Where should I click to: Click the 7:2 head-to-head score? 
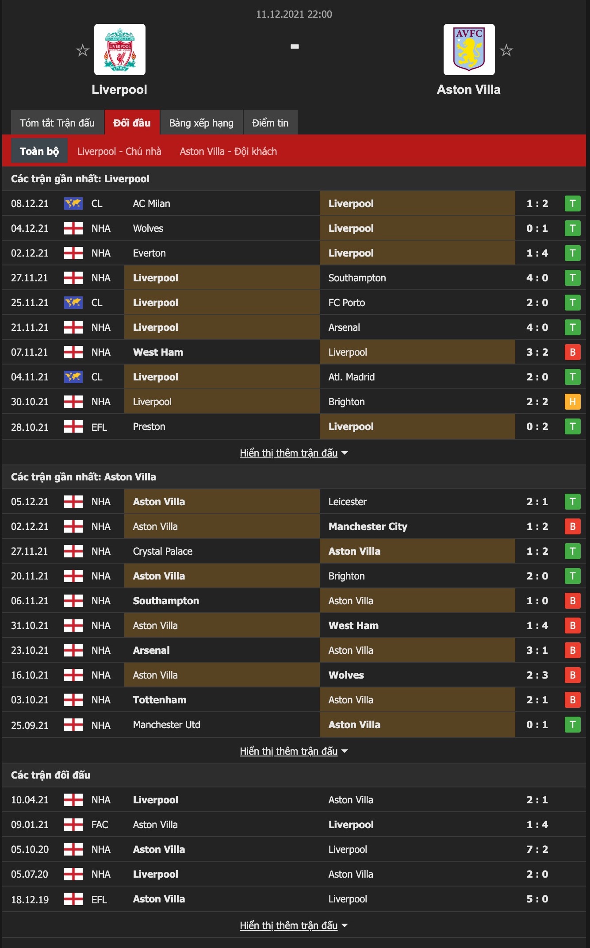pos(537,849)
